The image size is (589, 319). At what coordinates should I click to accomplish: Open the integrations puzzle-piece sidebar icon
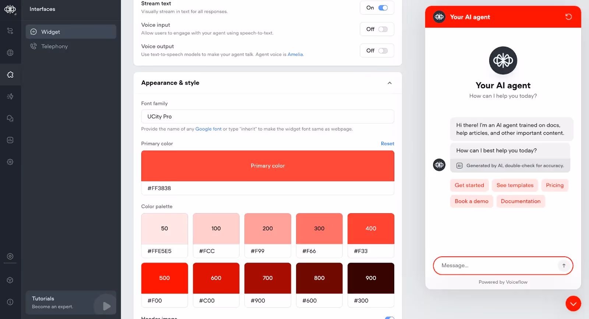click(10, 75)
